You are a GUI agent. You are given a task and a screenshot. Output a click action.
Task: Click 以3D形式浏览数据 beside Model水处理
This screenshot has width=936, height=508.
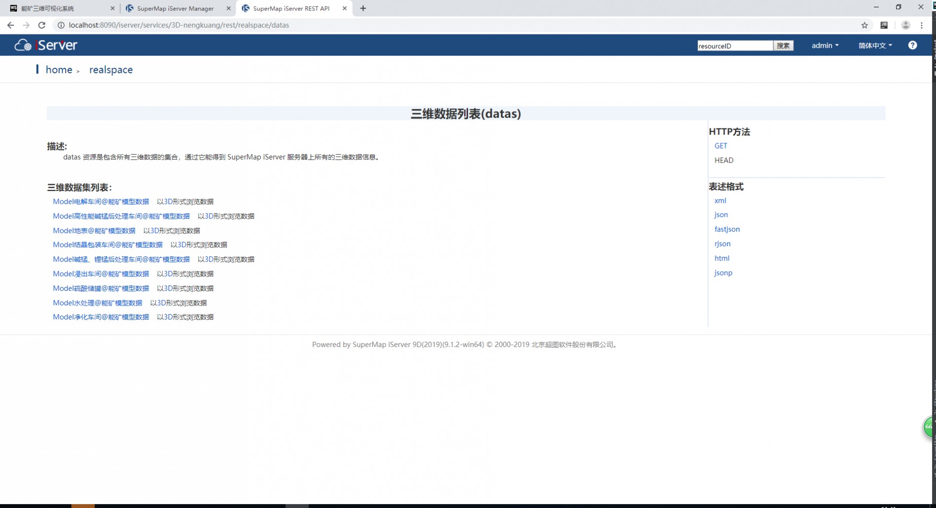[178, 303]
